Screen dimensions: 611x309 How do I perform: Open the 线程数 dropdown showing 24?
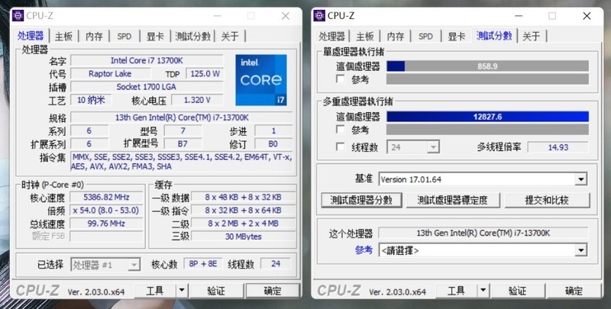433,147
